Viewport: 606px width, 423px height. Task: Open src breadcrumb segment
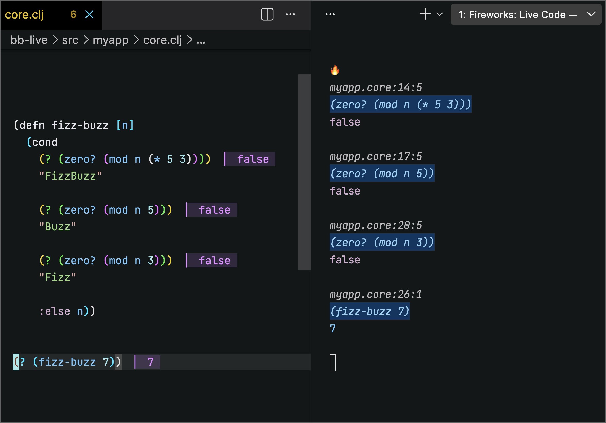pyautogui.click(x=70, y=40)
